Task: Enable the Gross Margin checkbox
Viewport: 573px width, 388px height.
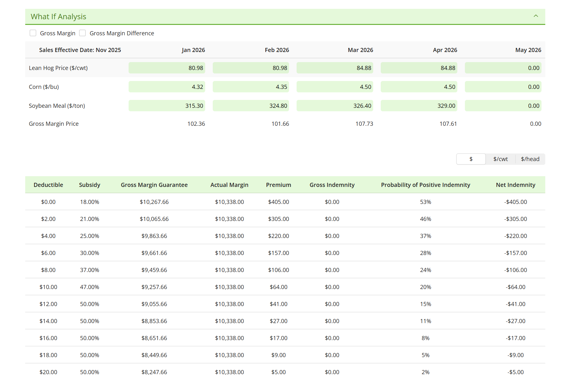Action: point(33,33)
